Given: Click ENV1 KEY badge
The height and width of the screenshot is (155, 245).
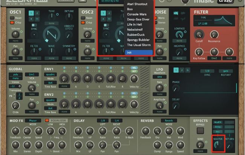Looking at the screenshot, I should point(134,71).
